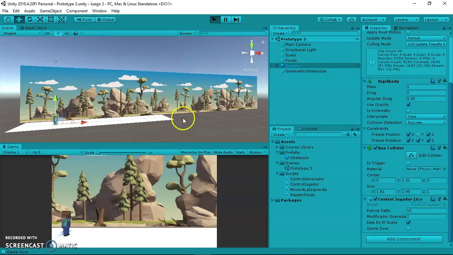
Task: Select the Rotate tool
Action: pos(30,19)
